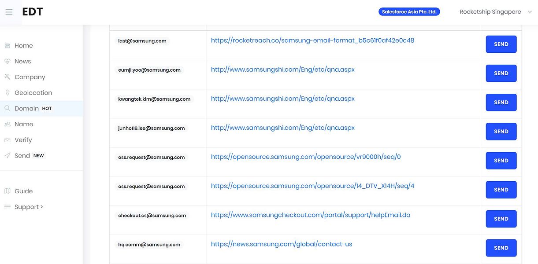Screen dimensions: 538x264
Task: Click the hq.comm@samsung.com email tag
Action: tap(149, 245)
